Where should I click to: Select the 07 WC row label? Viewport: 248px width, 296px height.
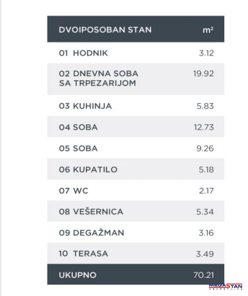73,191
